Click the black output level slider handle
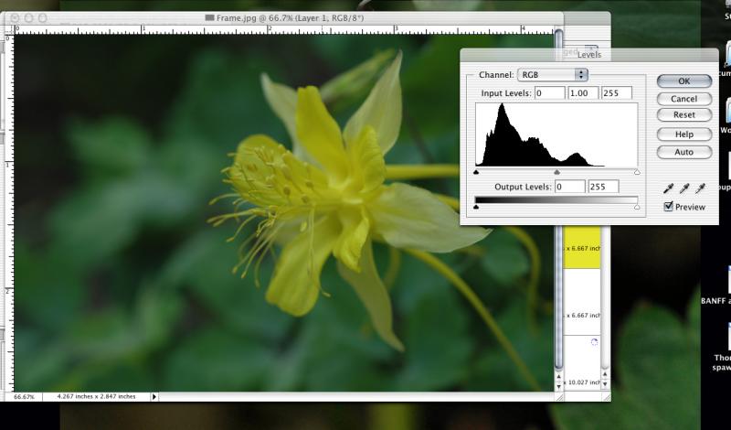 pos(476,207)
